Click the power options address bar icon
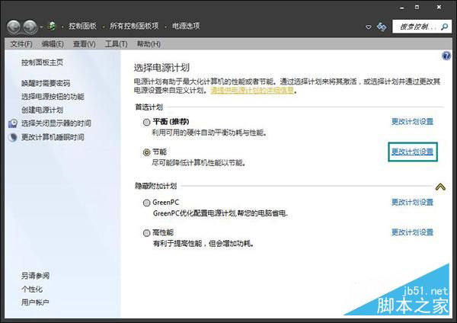Viewport: 457px width, 323px height. [52, 26]
